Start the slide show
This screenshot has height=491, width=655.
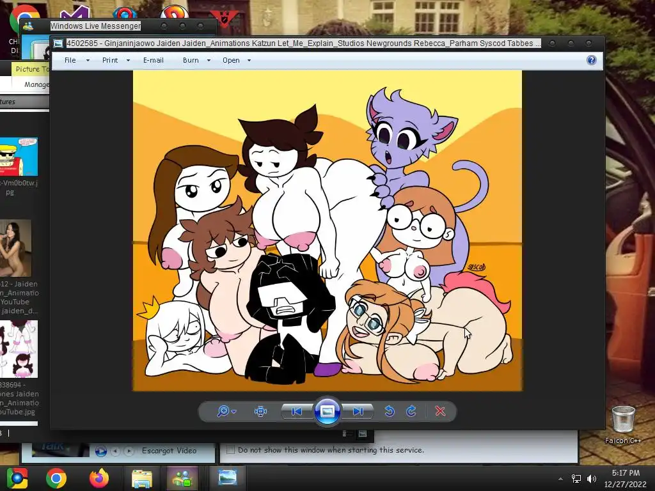pos(327,411)
